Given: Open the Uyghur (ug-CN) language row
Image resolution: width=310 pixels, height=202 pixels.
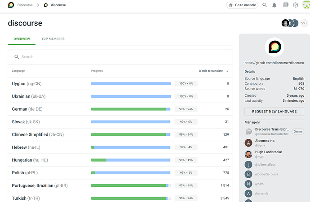Looking at the screenshot, I should tap(120, 84).
